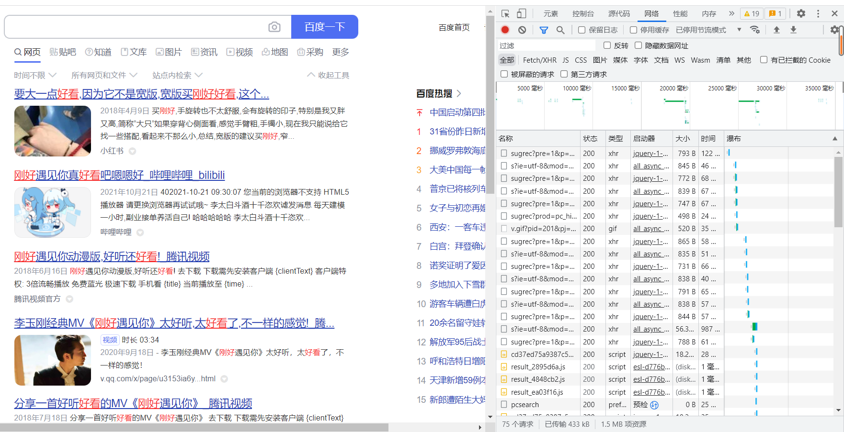Show more DevTools tabs chevron
The height and width of the screenshot is (432, 844).
pos(731,13)
